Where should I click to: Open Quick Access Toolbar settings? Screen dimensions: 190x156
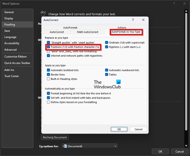pos(17,63)
